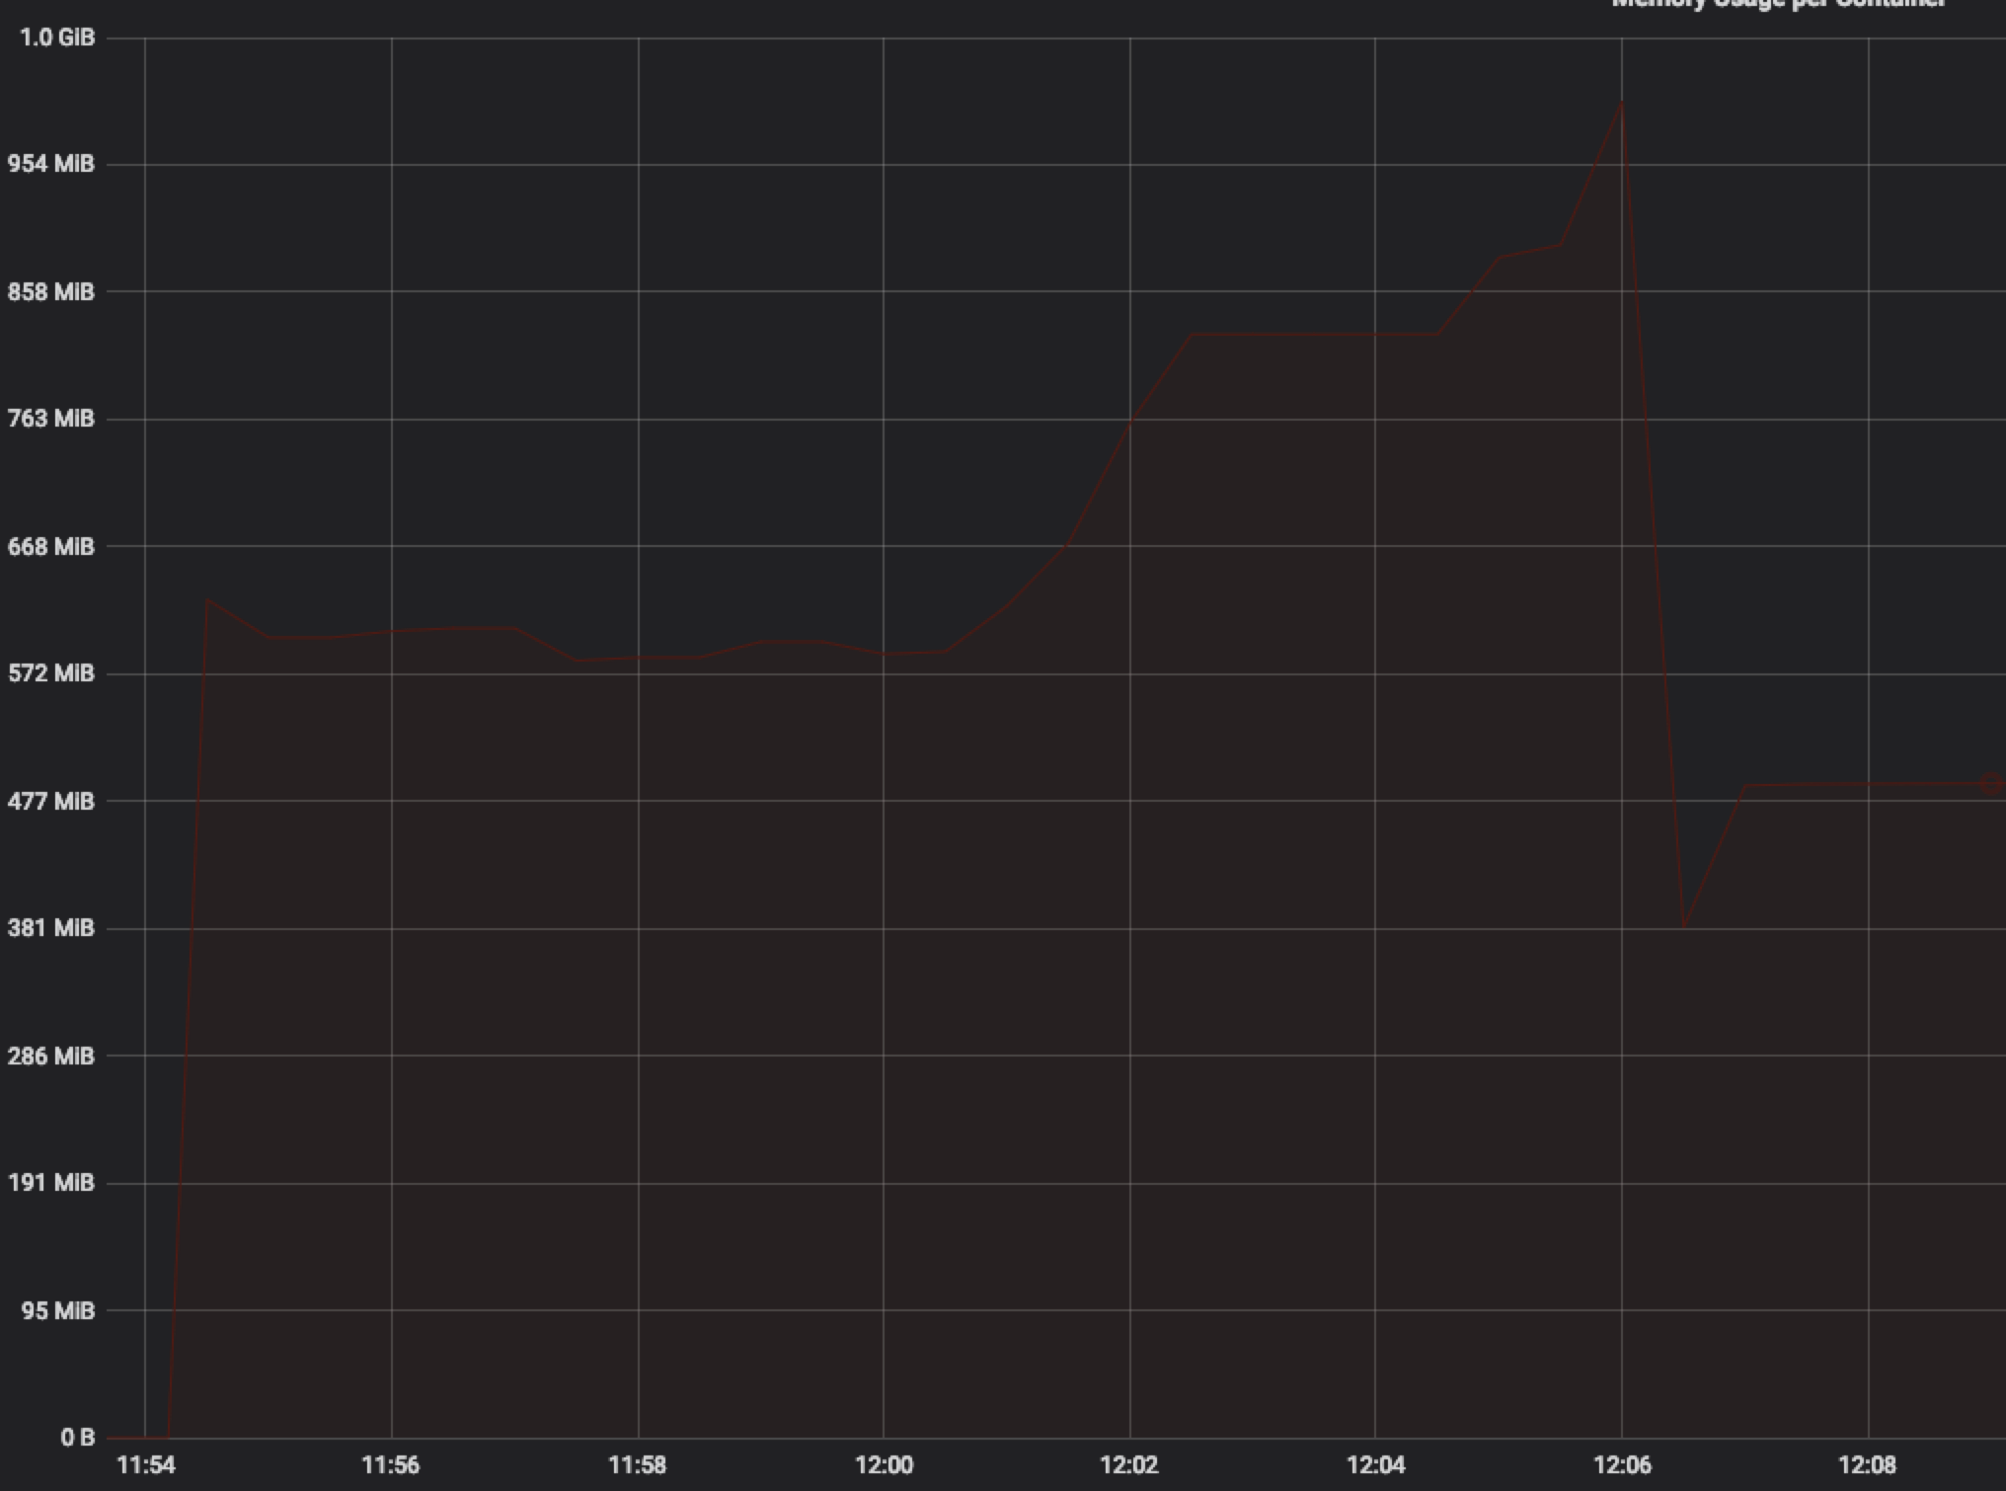
Task: Click the 381 MiB y-axis label
Action: pyautogui.click(x=51, y=928)
